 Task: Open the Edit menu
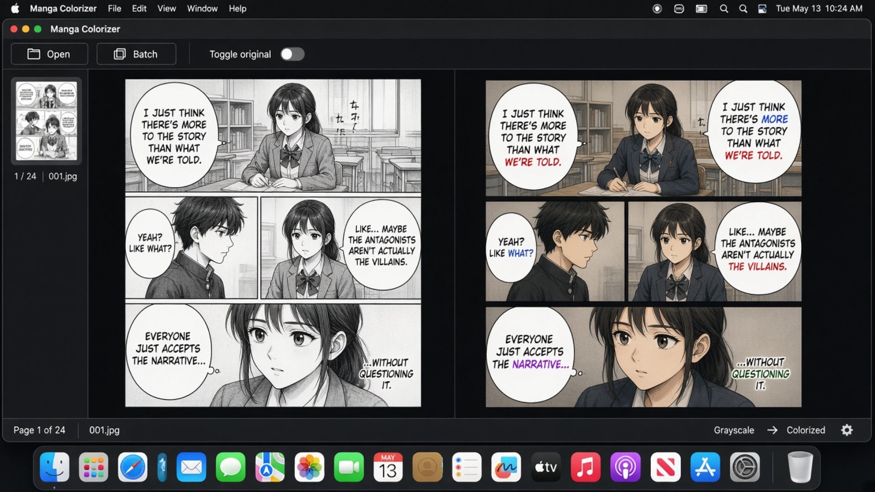point(139,8)
